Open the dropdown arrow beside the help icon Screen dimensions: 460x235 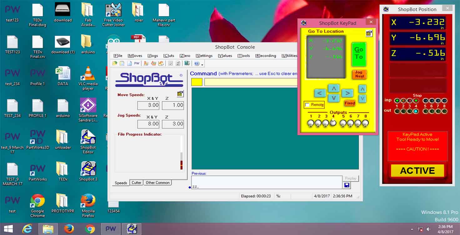202,64
